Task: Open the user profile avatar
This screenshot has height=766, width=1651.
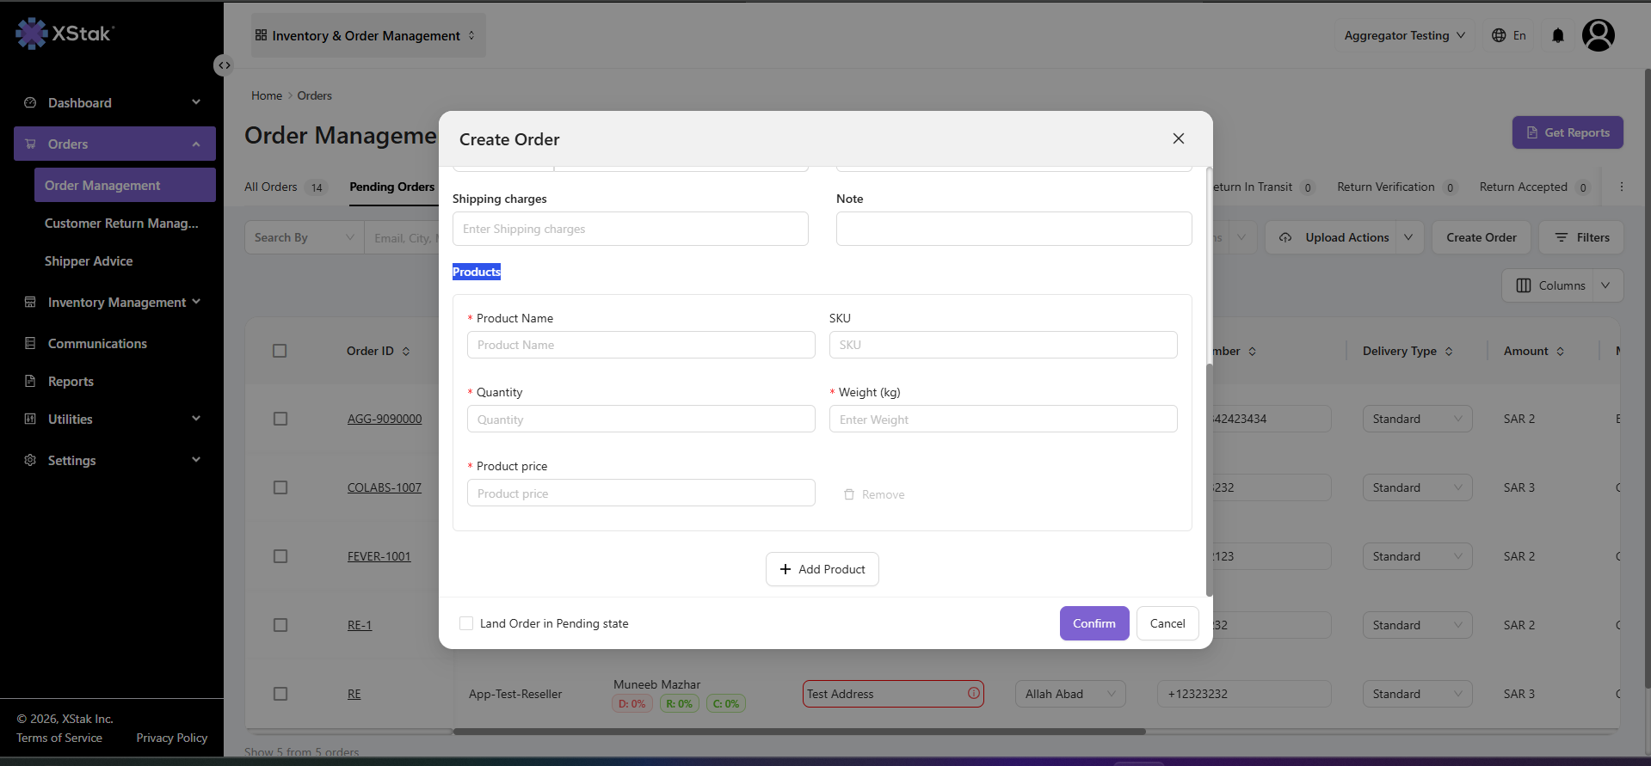Action: click(x=1599, y=35)
